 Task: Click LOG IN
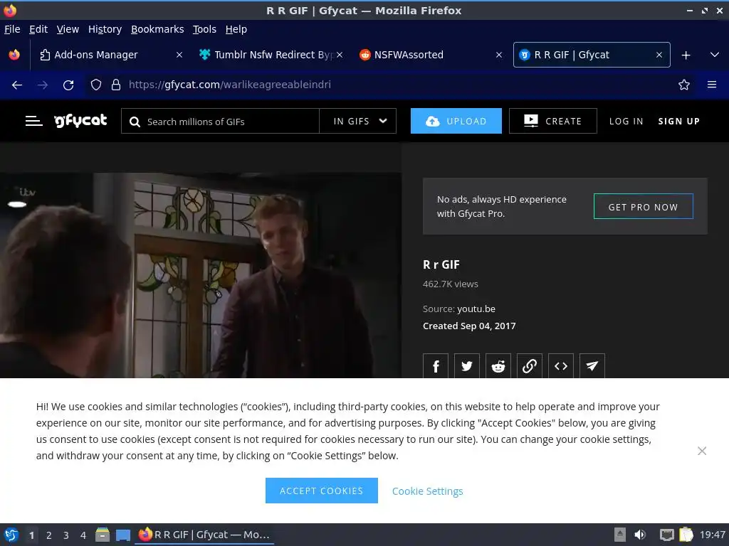[626, 121]
